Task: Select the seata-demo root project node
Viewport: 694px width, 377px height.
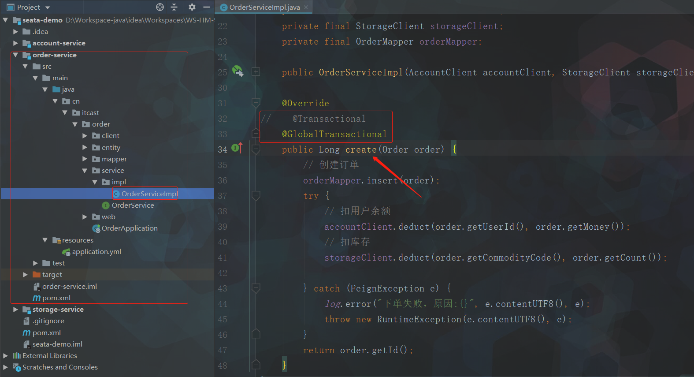Action: pos(42,20)
